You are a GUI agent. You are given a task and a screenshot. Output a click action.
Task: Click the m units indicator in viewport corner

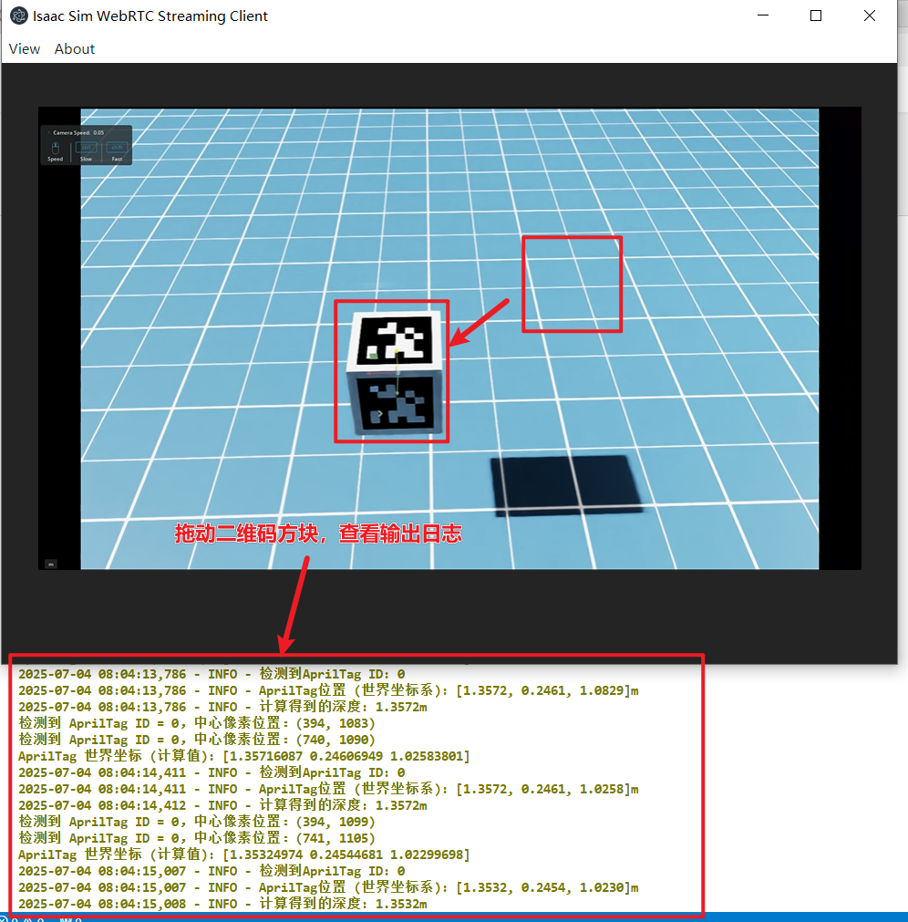(x=51, y=564)
